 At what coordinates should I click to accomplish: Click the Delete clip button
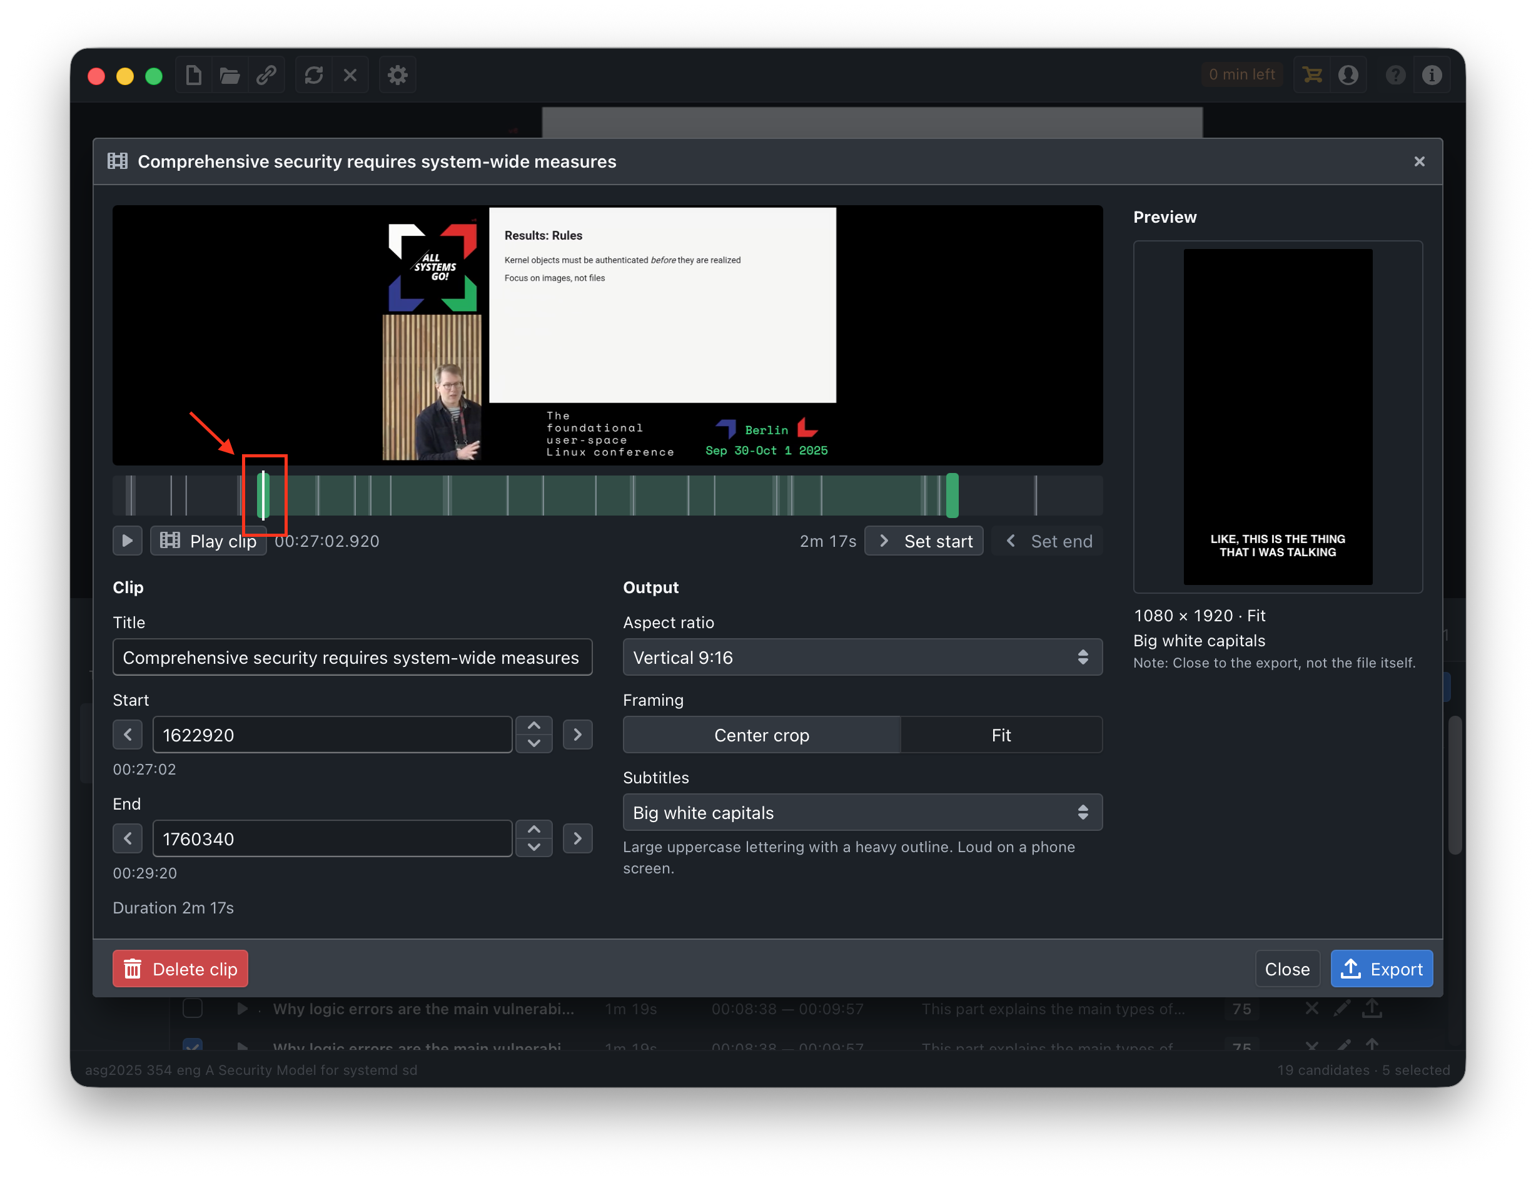(x=180, y=969)
